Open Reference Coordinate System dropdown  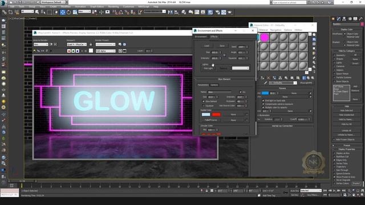(84, 11)
